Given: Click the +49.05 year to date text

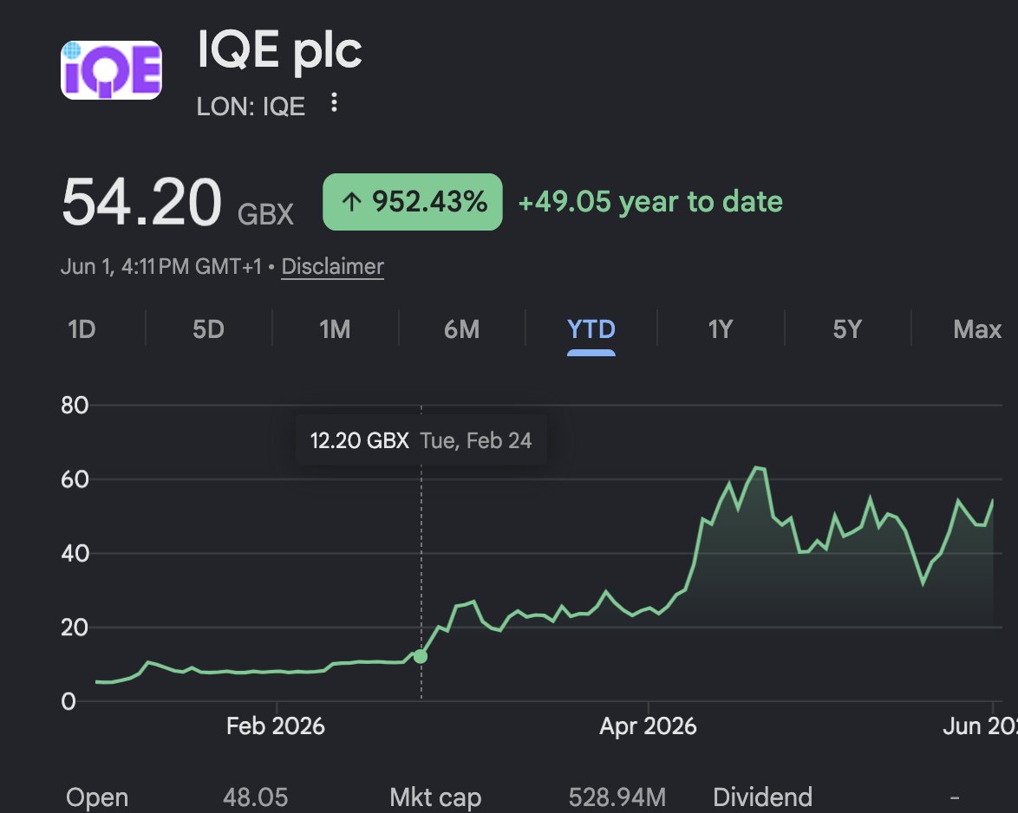Looking at the screenshot, I should [650, 202].
